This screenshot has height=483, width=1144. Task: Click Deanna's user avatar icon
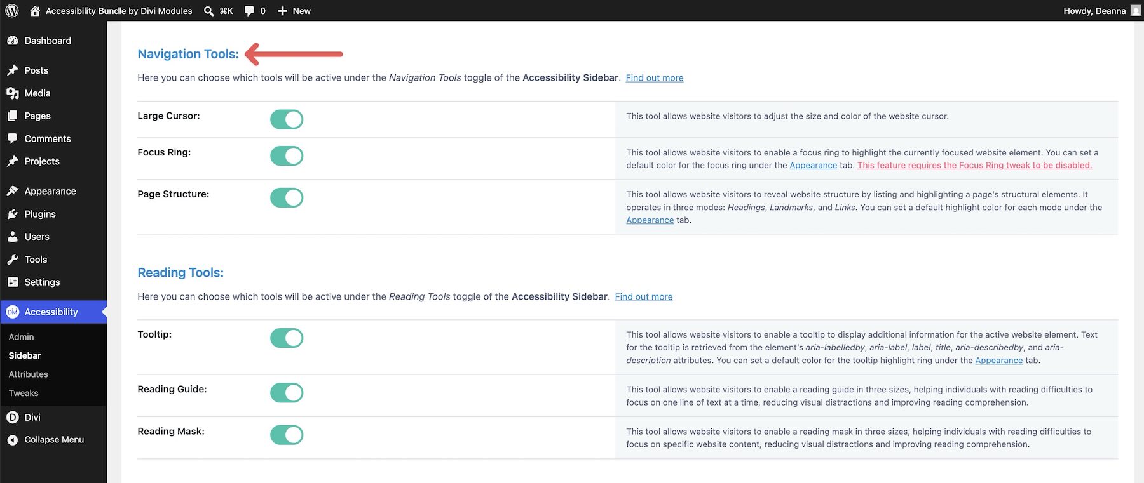pos(1136,11)
